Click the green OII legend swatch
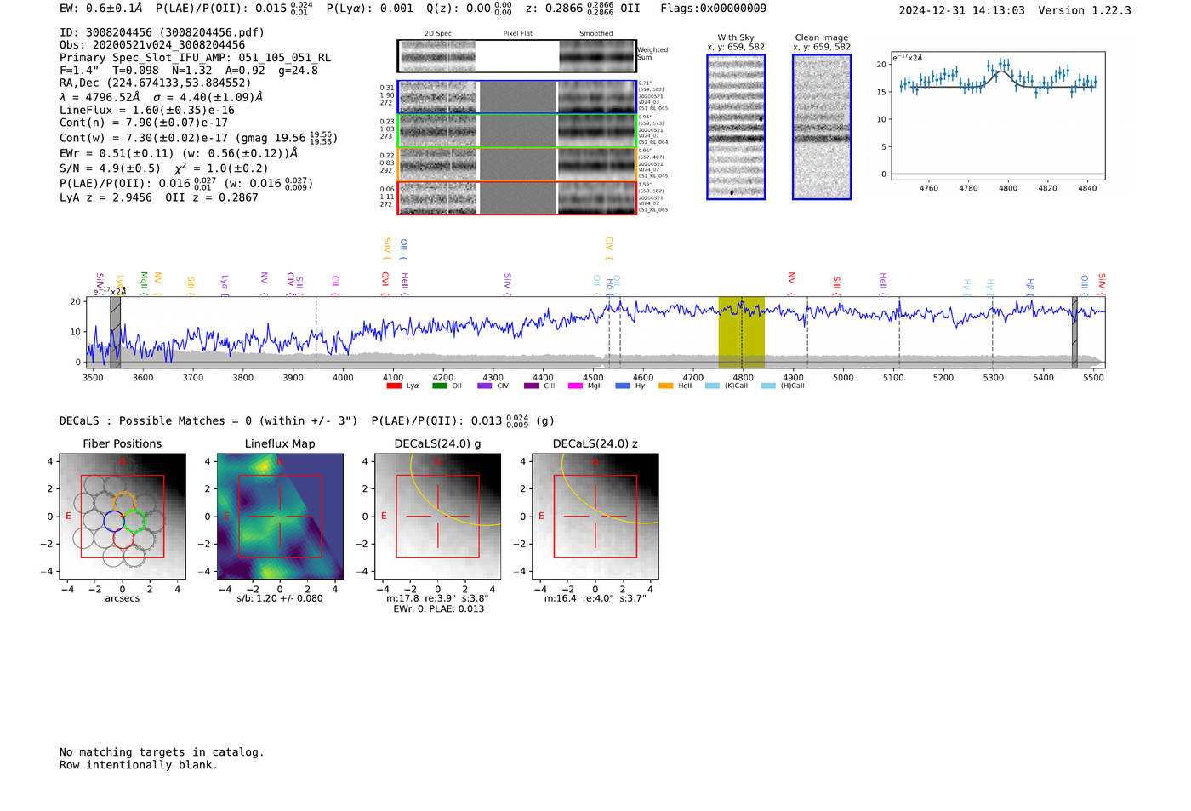 [439, 386]
